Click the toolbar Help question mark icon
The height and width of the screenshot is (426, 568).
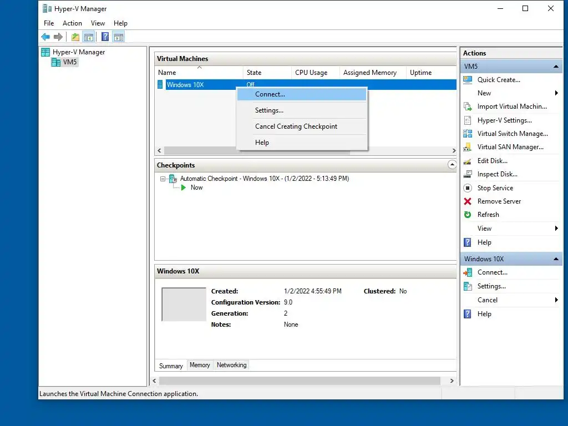click(105, 37)
